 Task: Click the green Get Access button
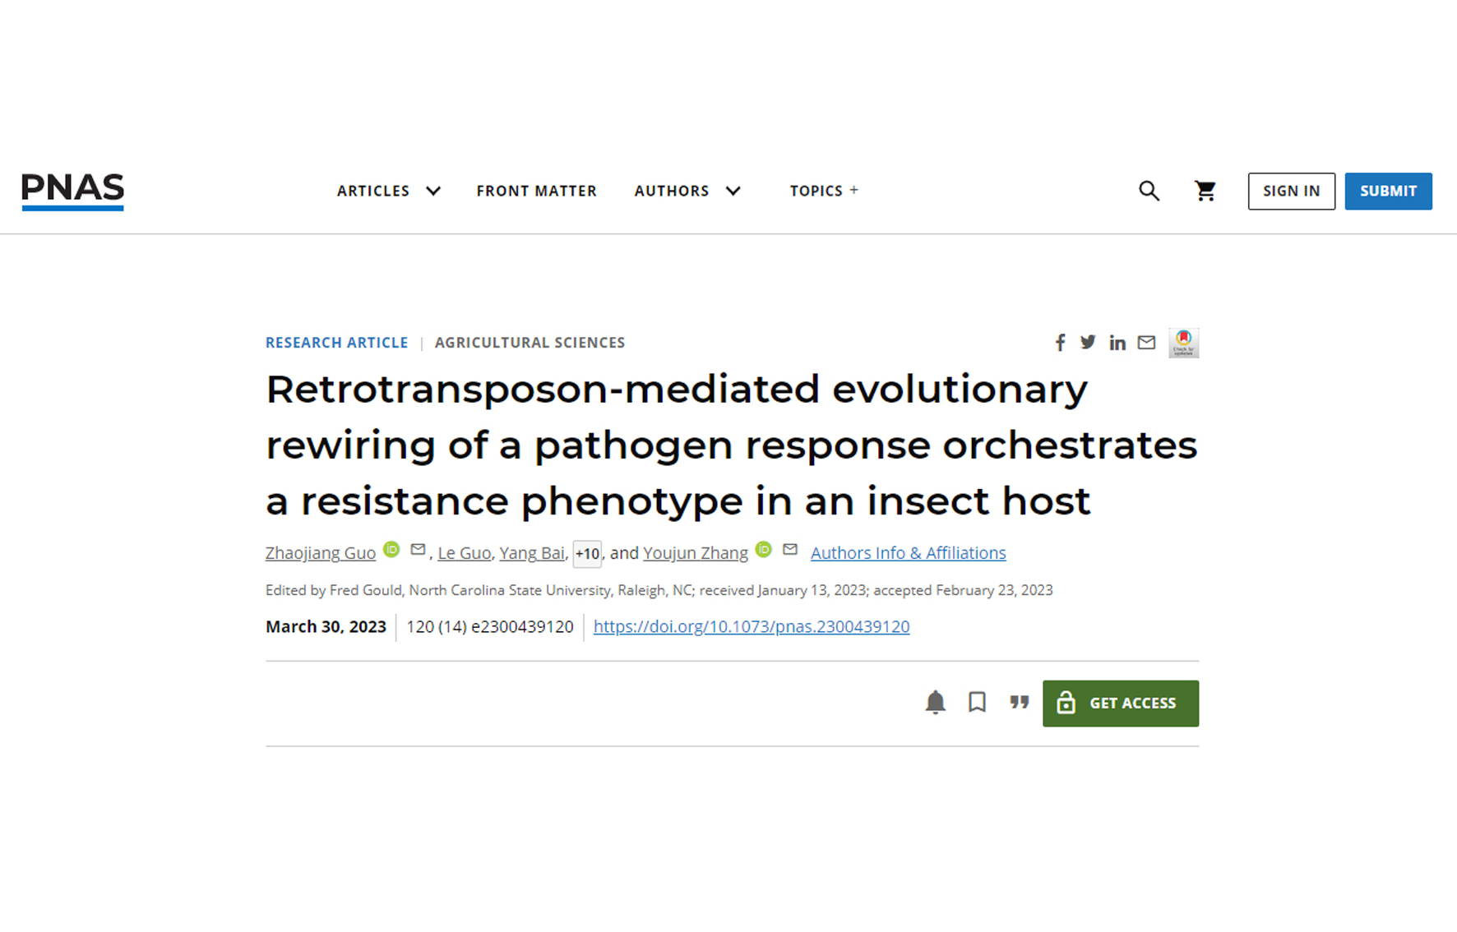1120,704
